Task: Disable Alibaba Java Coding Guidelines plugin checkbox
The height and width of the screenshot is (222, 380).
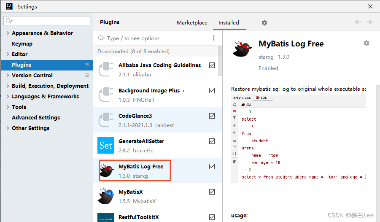Action: tap(212, 65)
